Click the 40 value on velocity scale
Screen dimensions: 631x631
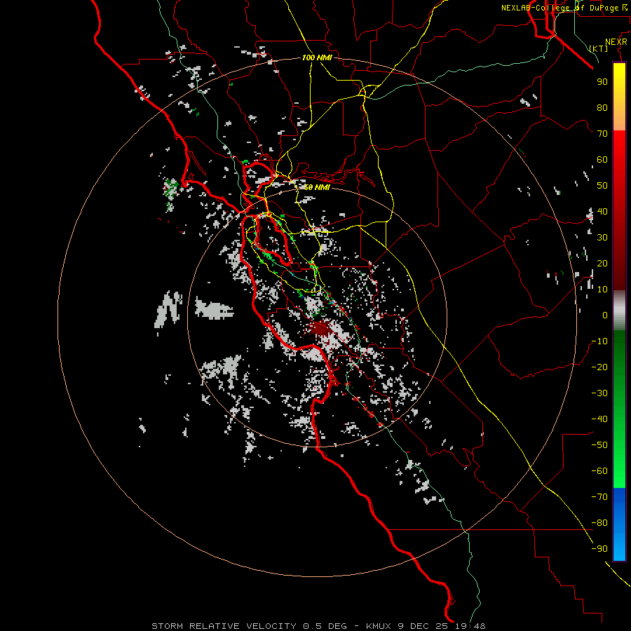click(x=602, y=211)
